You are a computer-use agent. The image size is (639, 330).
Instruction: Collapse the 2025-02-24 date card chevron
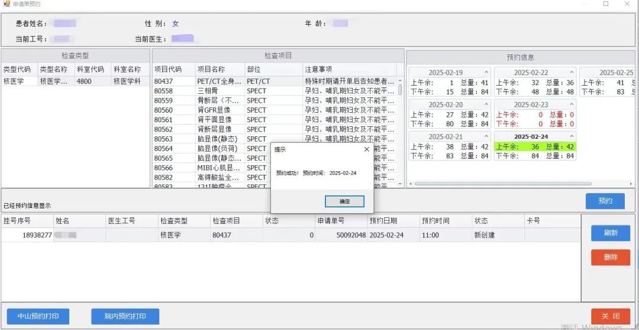[x=571, y=136]
